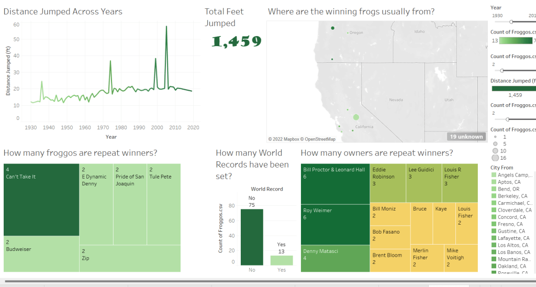The width and height of the screenshot is (536, 287).
Task: Select the Denny Matasci owner tile
Action: [x=335, y=259]
